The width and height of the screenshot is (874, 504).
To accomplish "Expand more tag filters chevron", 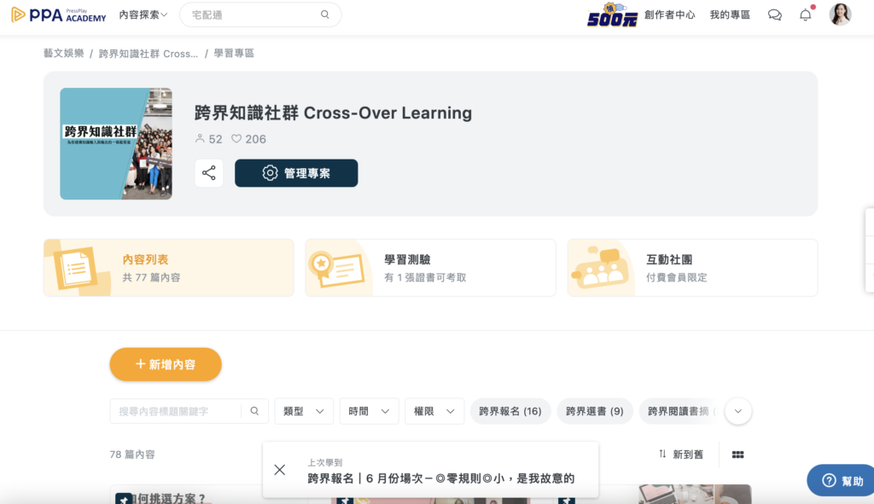I will (737, 411).
